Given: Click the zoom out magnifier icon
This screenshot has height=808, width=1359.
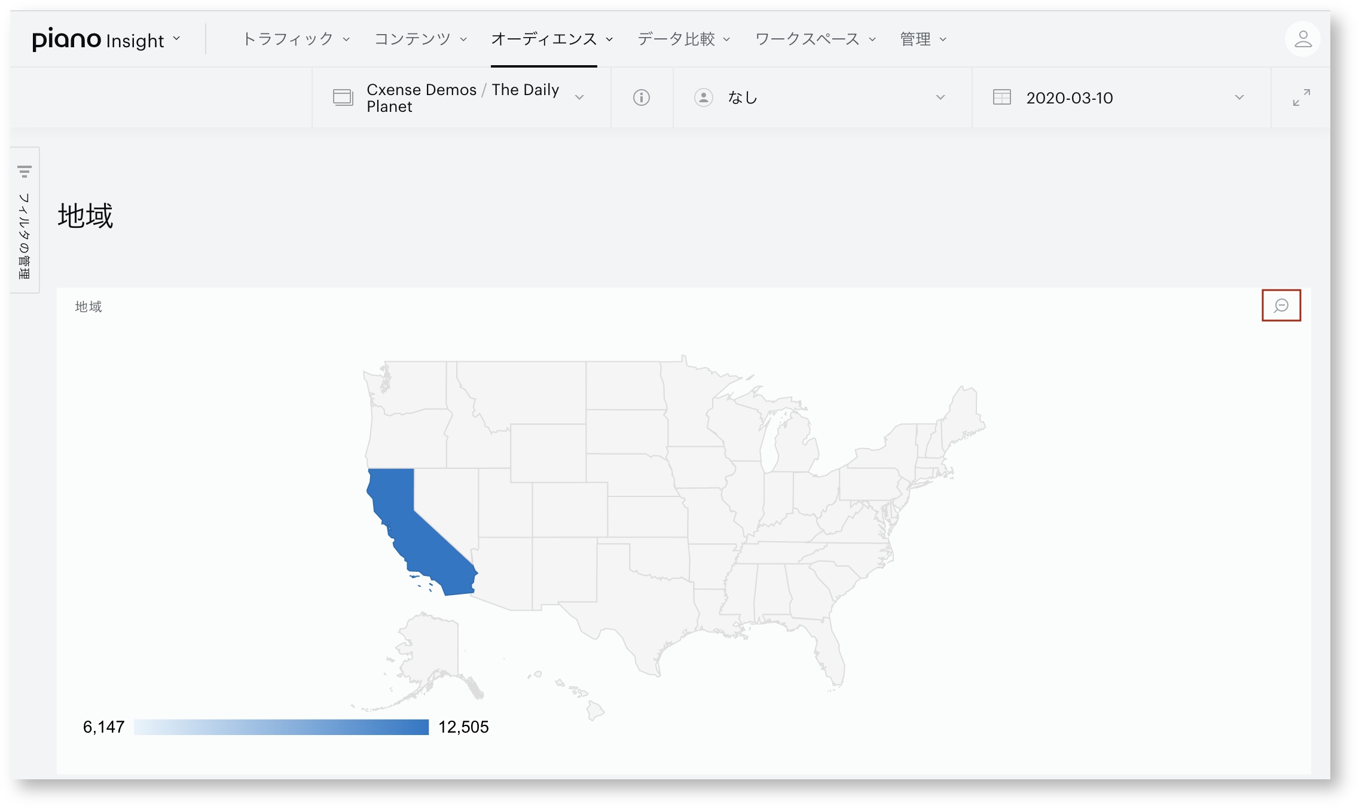Looking at the screenshot, I should pos(1281,306).
